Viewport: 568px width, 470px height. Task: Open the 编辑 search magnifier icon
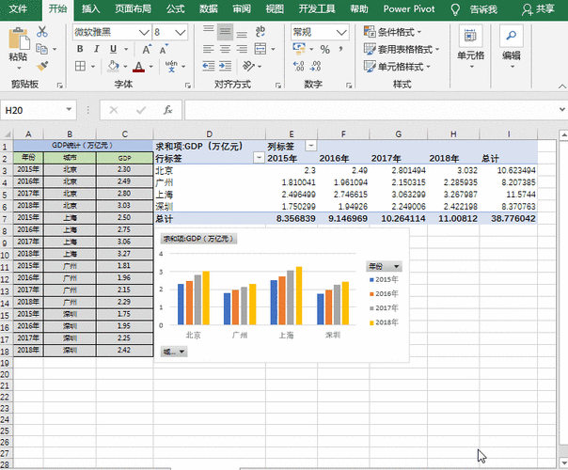click(512, 38)
